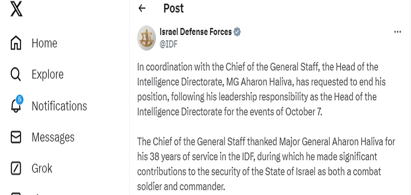Screen dimensions: 411x195
Task: Click the paragraph thanking Major General Haliva
Action: point(267,163)
